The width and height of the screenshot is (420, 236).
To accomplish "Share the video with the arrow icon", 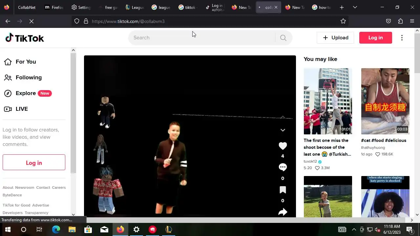I will coord(283,212).
